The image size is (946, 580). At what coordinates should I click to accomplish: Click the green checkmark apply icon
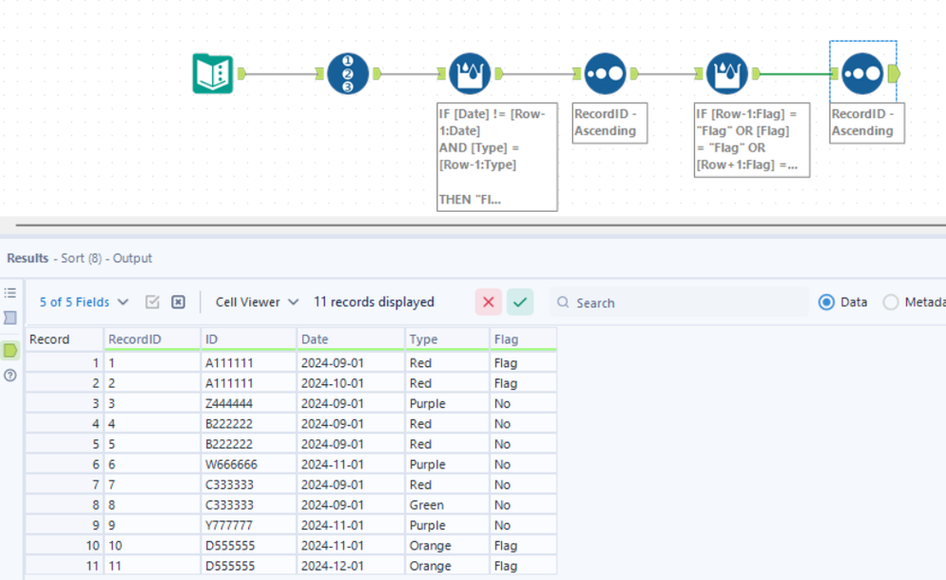[x=520, y=302]
